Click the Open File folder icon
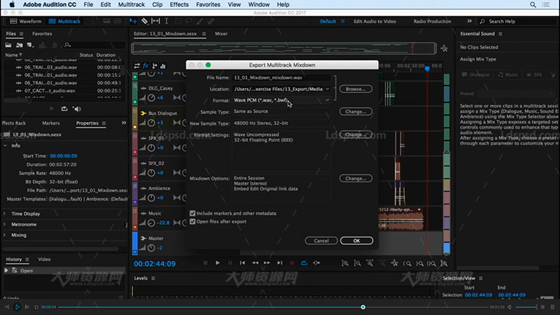The image size is (560, 315). coord(8,45)
